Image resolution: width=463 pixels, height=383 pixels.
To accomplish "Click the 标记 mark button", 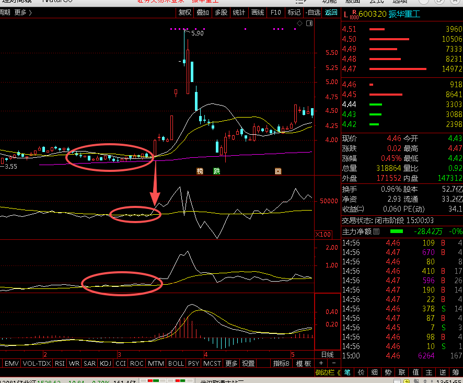I will click(x=294, y=13).
